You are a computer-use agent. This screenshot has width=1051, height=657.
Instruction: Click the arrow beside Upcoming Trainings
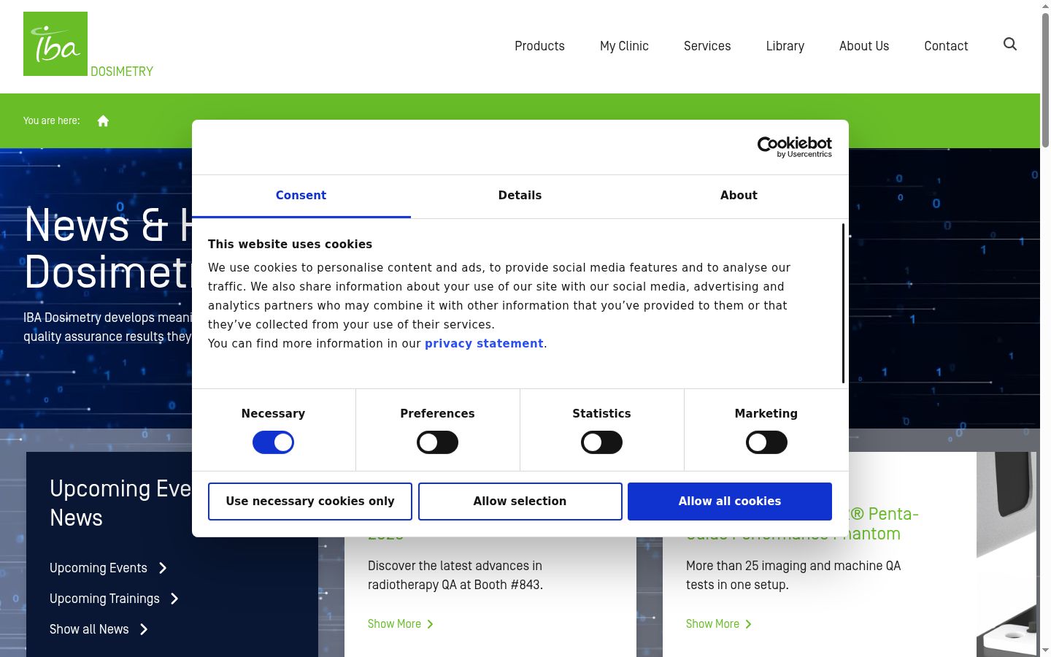(174, 599)
